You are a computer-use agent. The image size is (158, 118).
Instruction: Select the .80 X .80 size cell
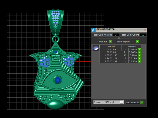click(111, 52)
